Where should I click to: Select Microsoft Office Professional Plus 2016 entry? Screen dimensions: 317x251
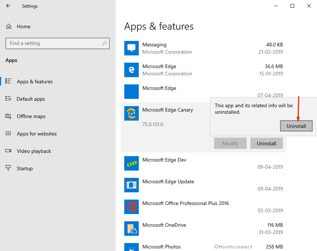[x=203, y=207]
